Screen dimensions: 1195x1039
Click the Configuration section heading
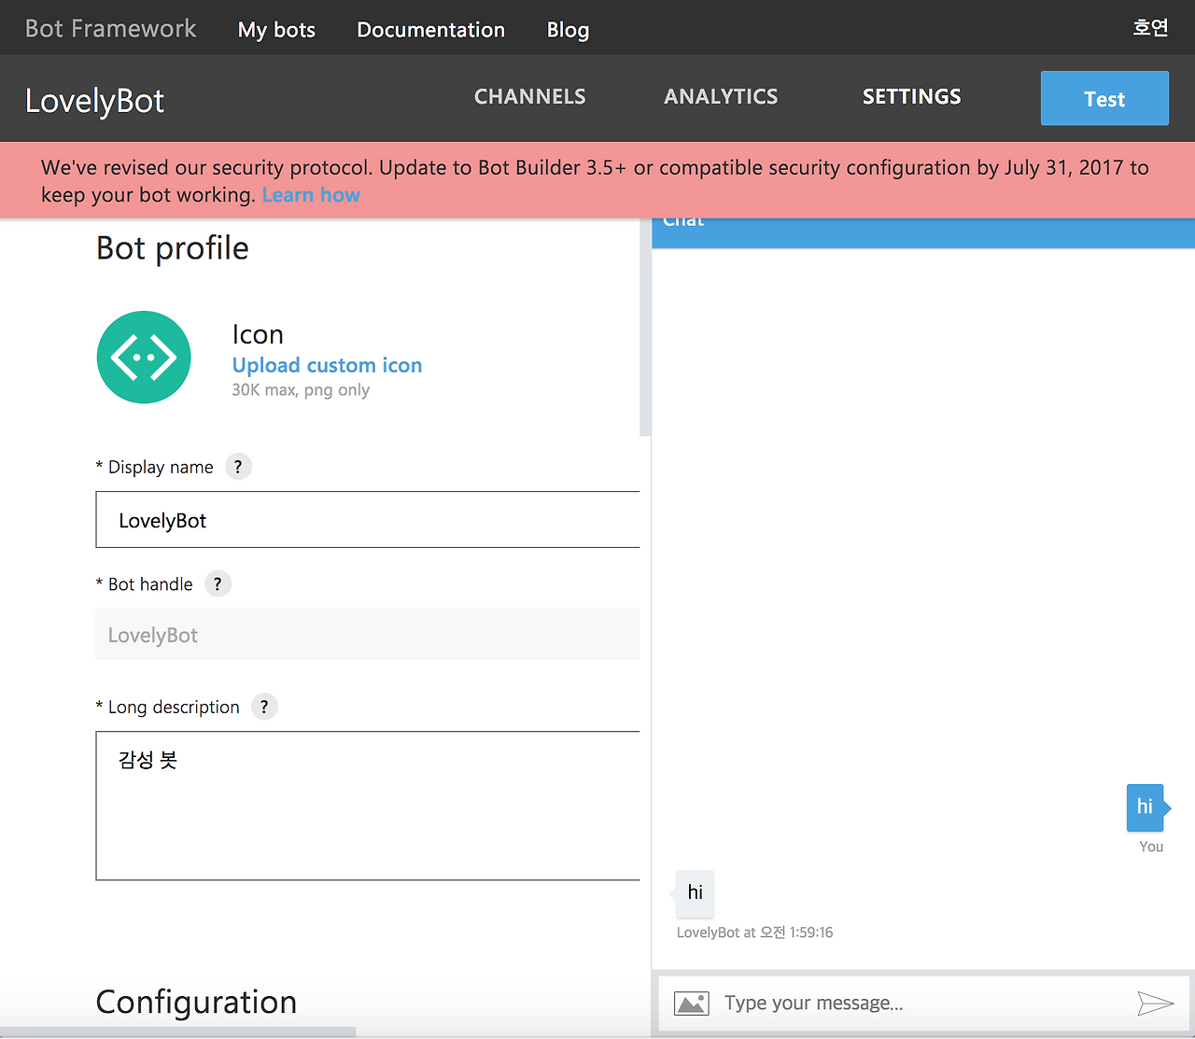coord(196,1003)
